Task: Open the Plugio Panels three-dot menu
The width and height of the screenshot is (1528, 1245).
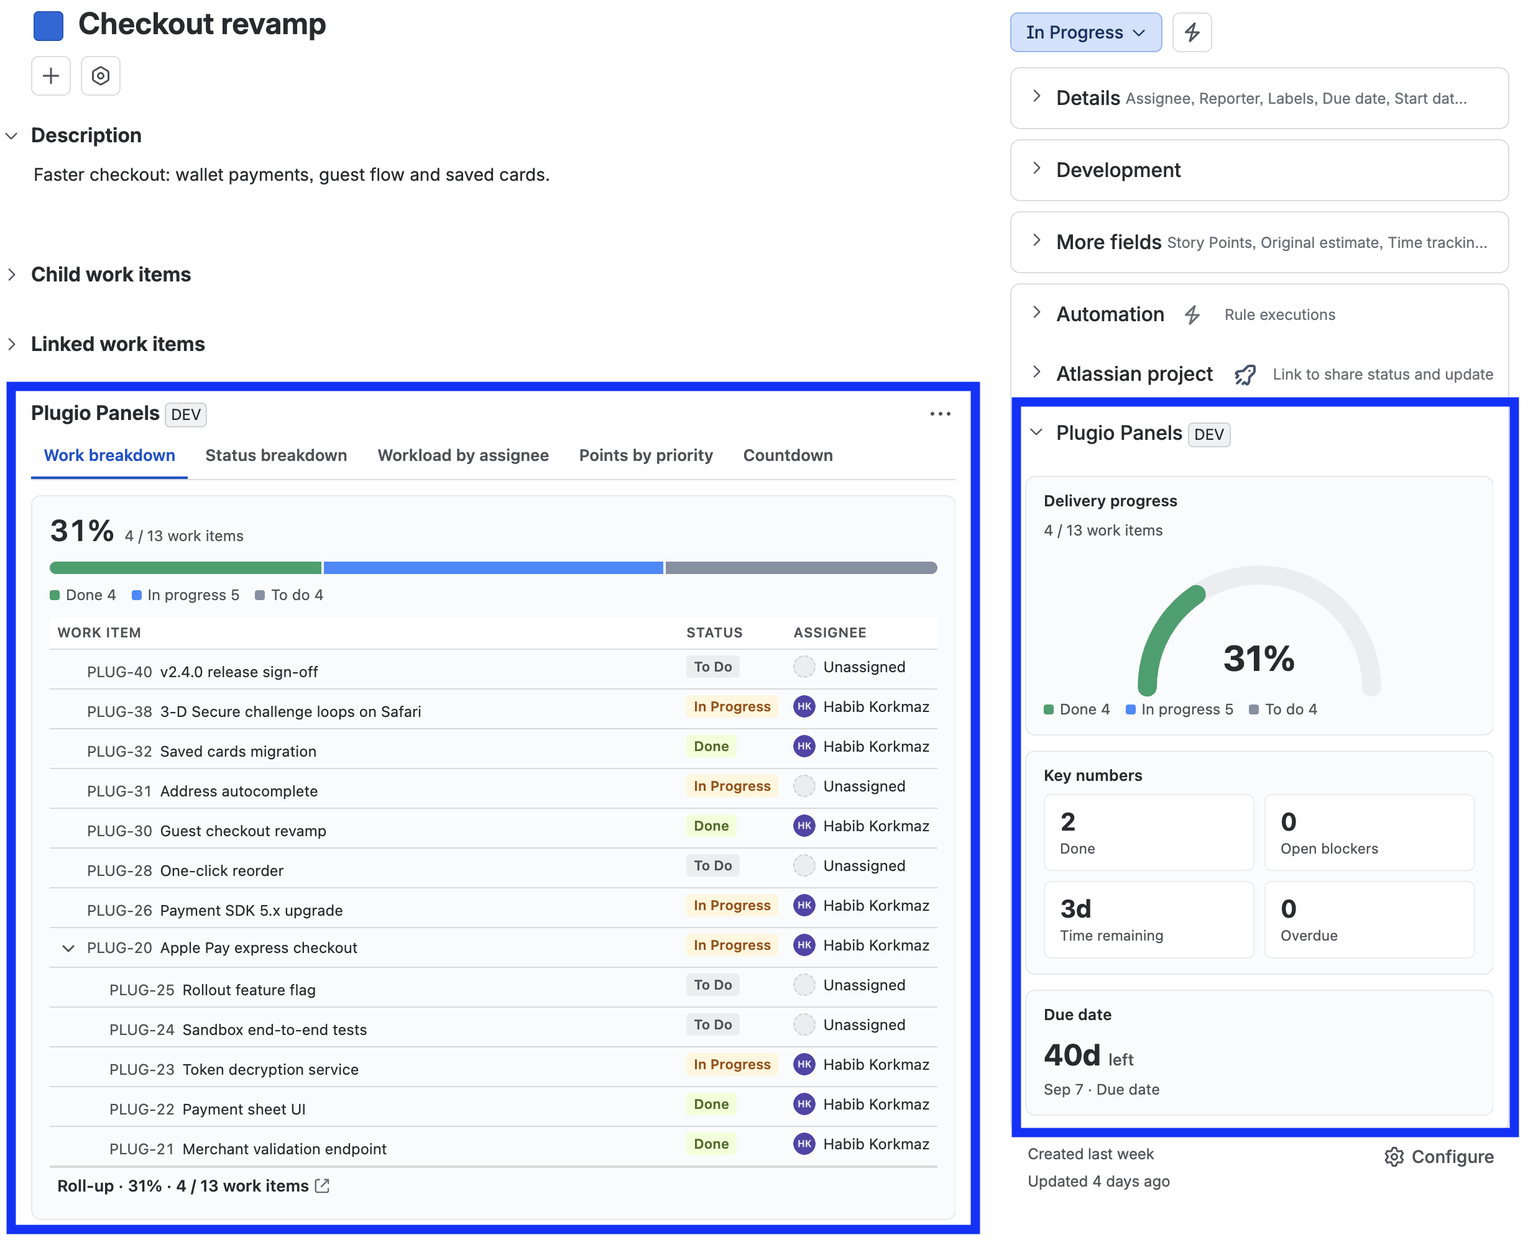Action: [x=939, y=414]
